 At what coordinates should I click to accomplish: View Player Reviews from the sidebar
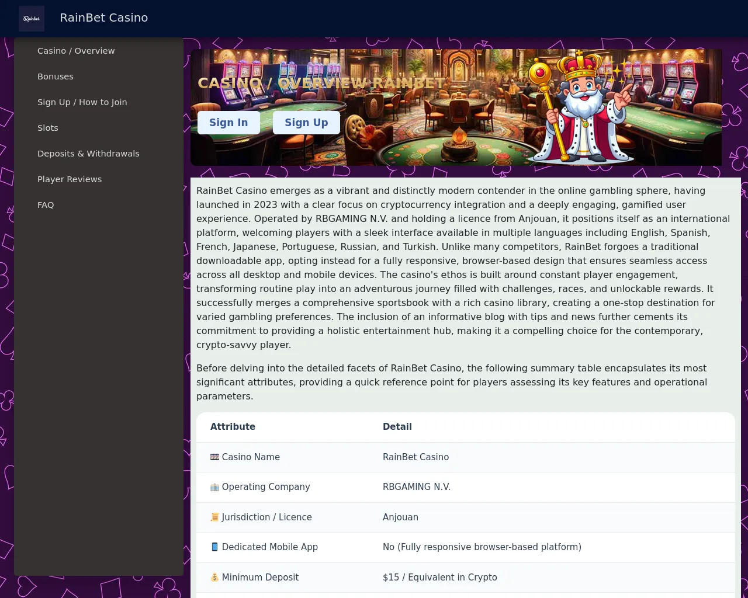(x=70, y=179)
